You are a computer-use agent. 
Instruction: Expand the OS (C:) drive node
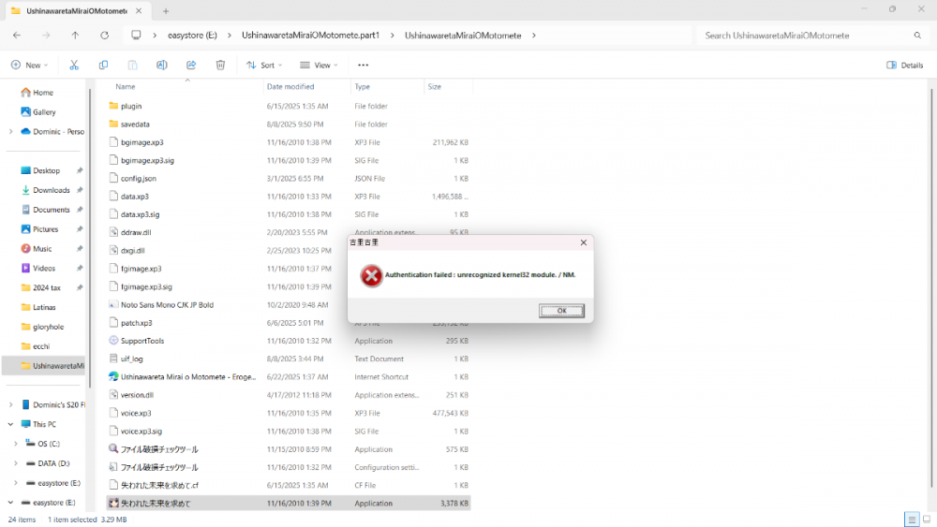tap(16, 444)
